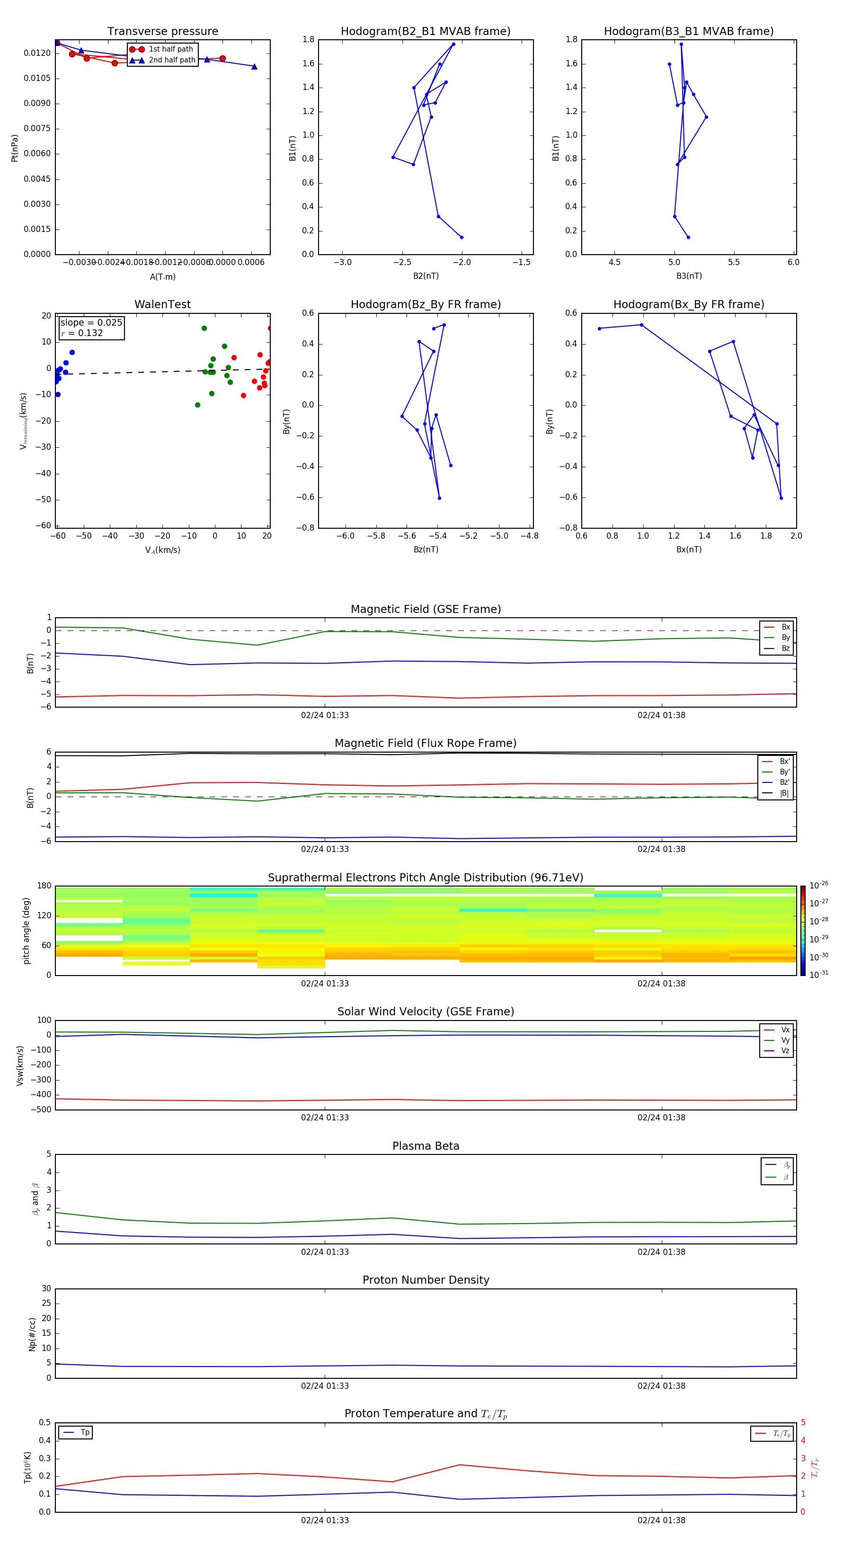Click '02/24 01:38' tick under Solar Wind Velocity plot
The width and height of the screenshot is (852, 1562).
tap(661, 1118)
